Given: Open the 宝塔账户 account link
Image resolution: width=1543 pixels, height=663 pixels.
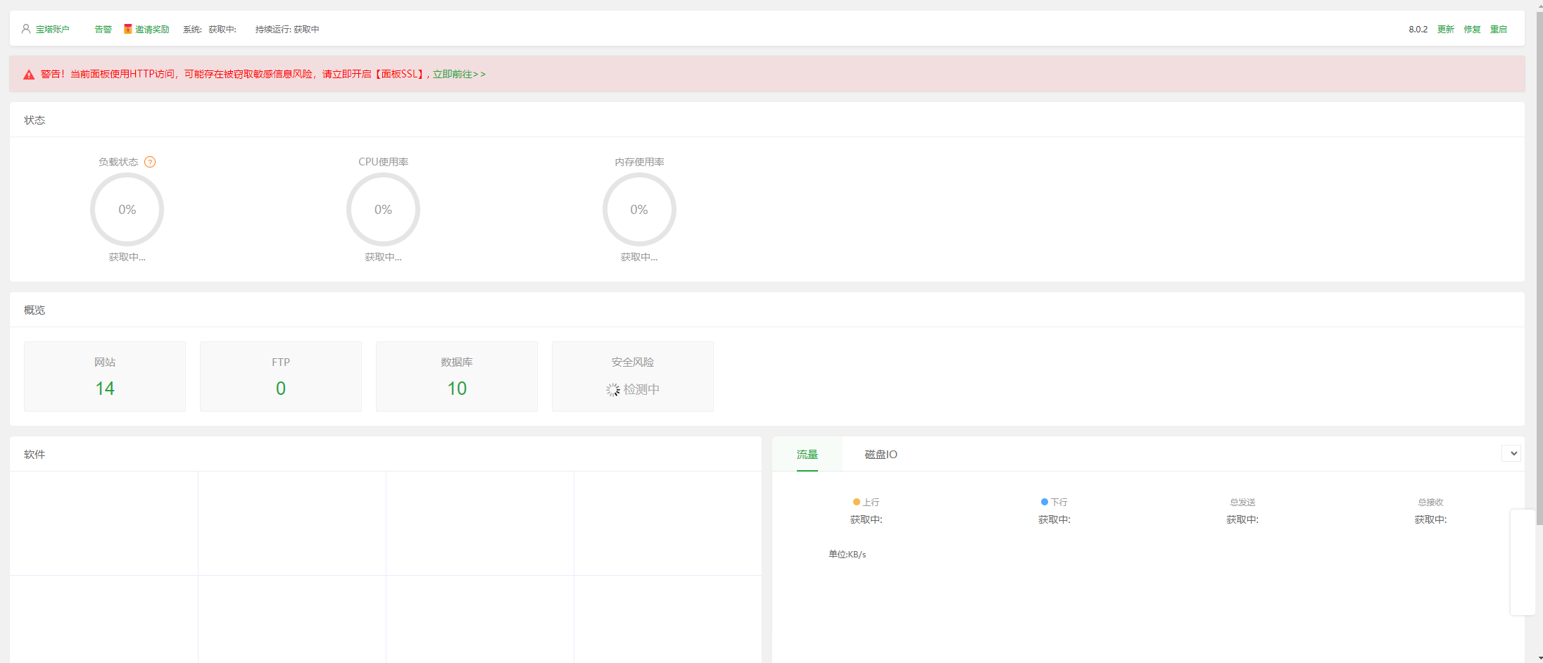Looking at the screenshot, I should (53, 30).
